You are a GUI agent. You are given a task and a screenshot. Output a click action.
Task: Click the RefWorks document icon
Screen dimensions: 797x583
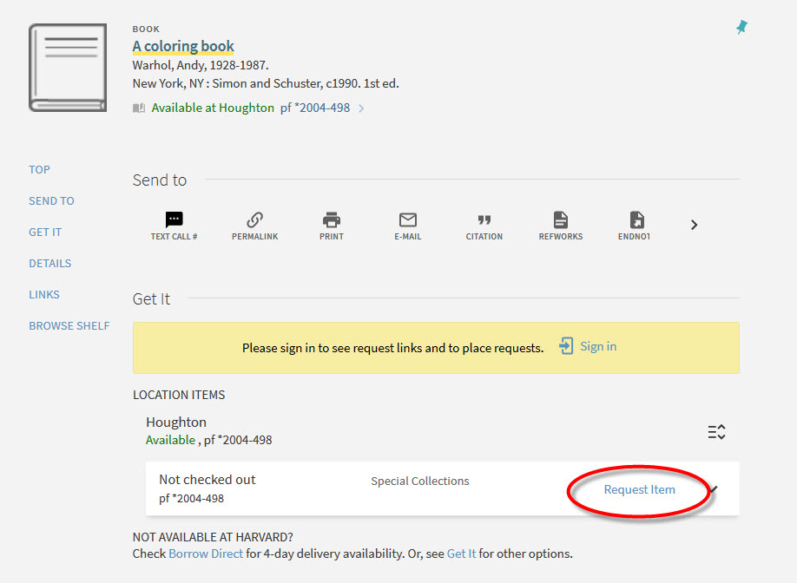[561, 219]
